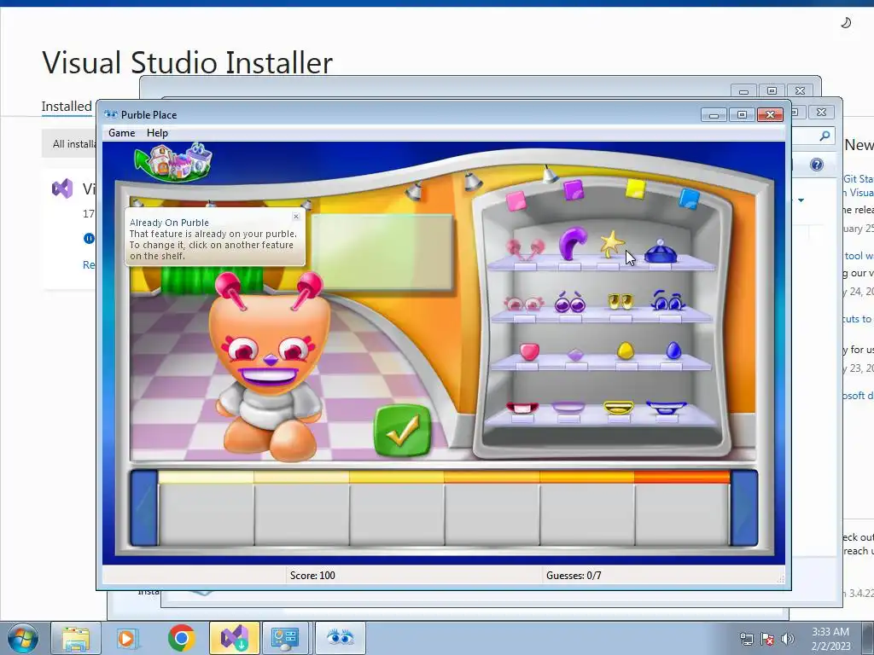Image resolution: width=874 pixels, height=655 pixels.
Task: Pick the purple curled hair feature
Action: click(573, 243)
